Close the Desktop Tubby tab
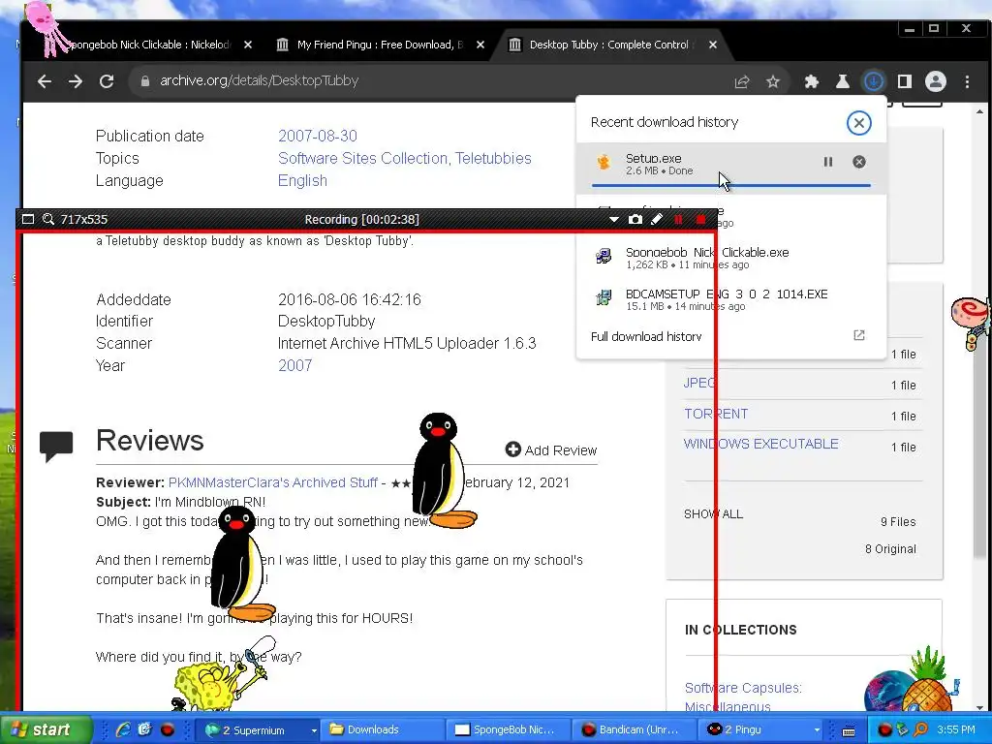 [x=712, y=45]
